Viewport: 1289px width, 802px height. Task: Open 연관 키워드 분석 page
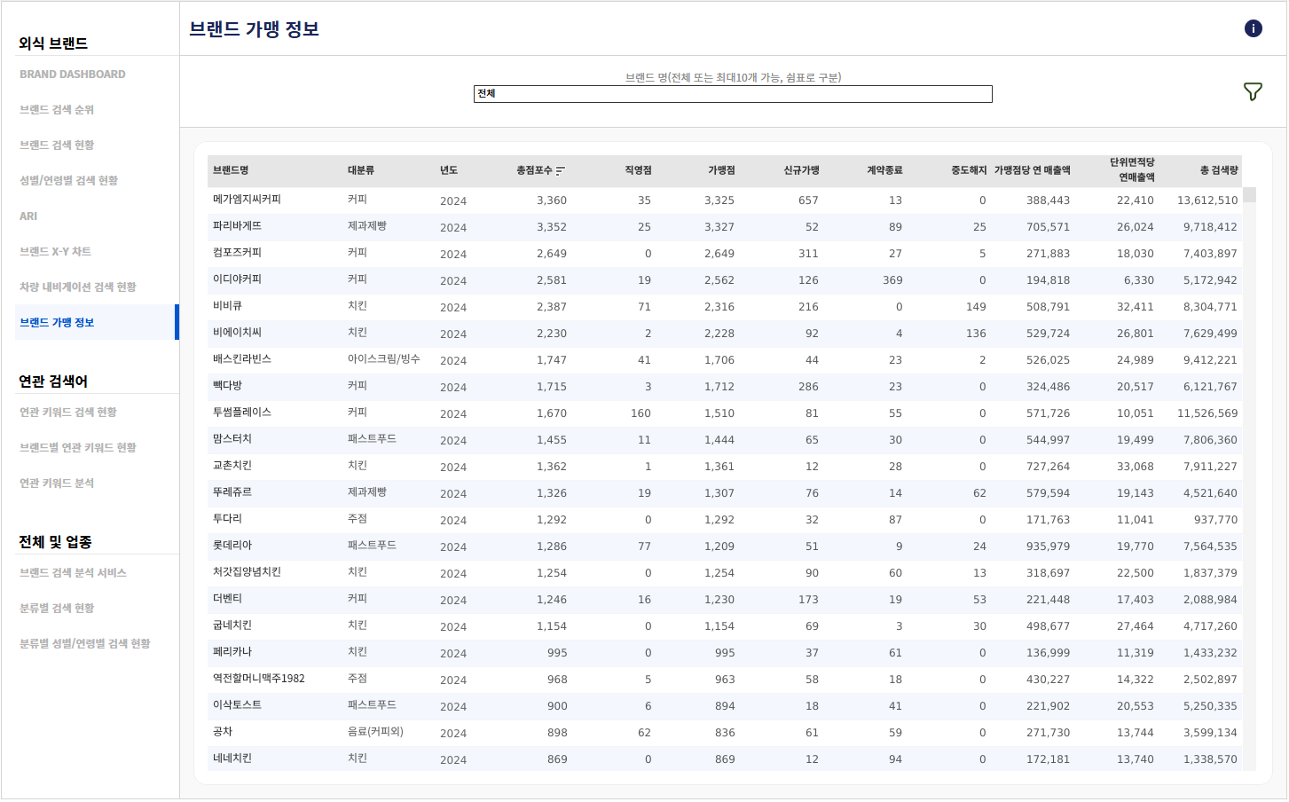57,484
